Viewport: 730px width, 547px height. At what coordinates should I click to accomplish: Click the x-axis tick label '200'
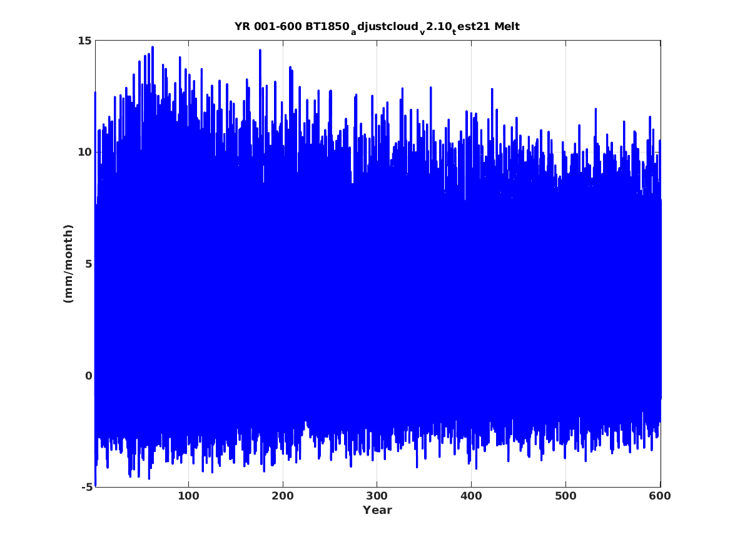tap(283, 496)
